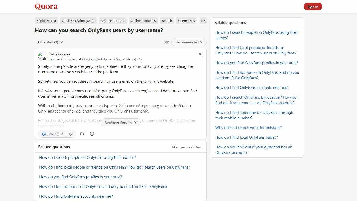Screen dimensions: 357x201
Task: Expand the All related (9) filter
Action: pyautogui.click(x=50, y=42)
